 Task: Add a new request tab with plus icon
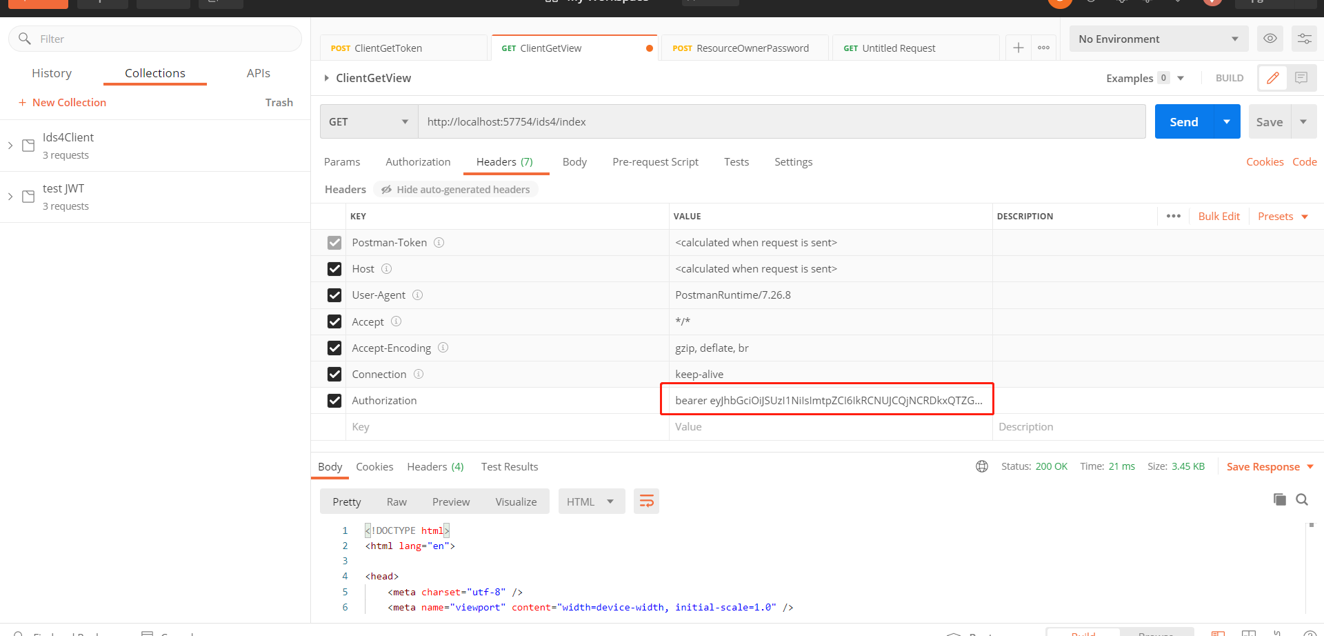click(1018, 48)
